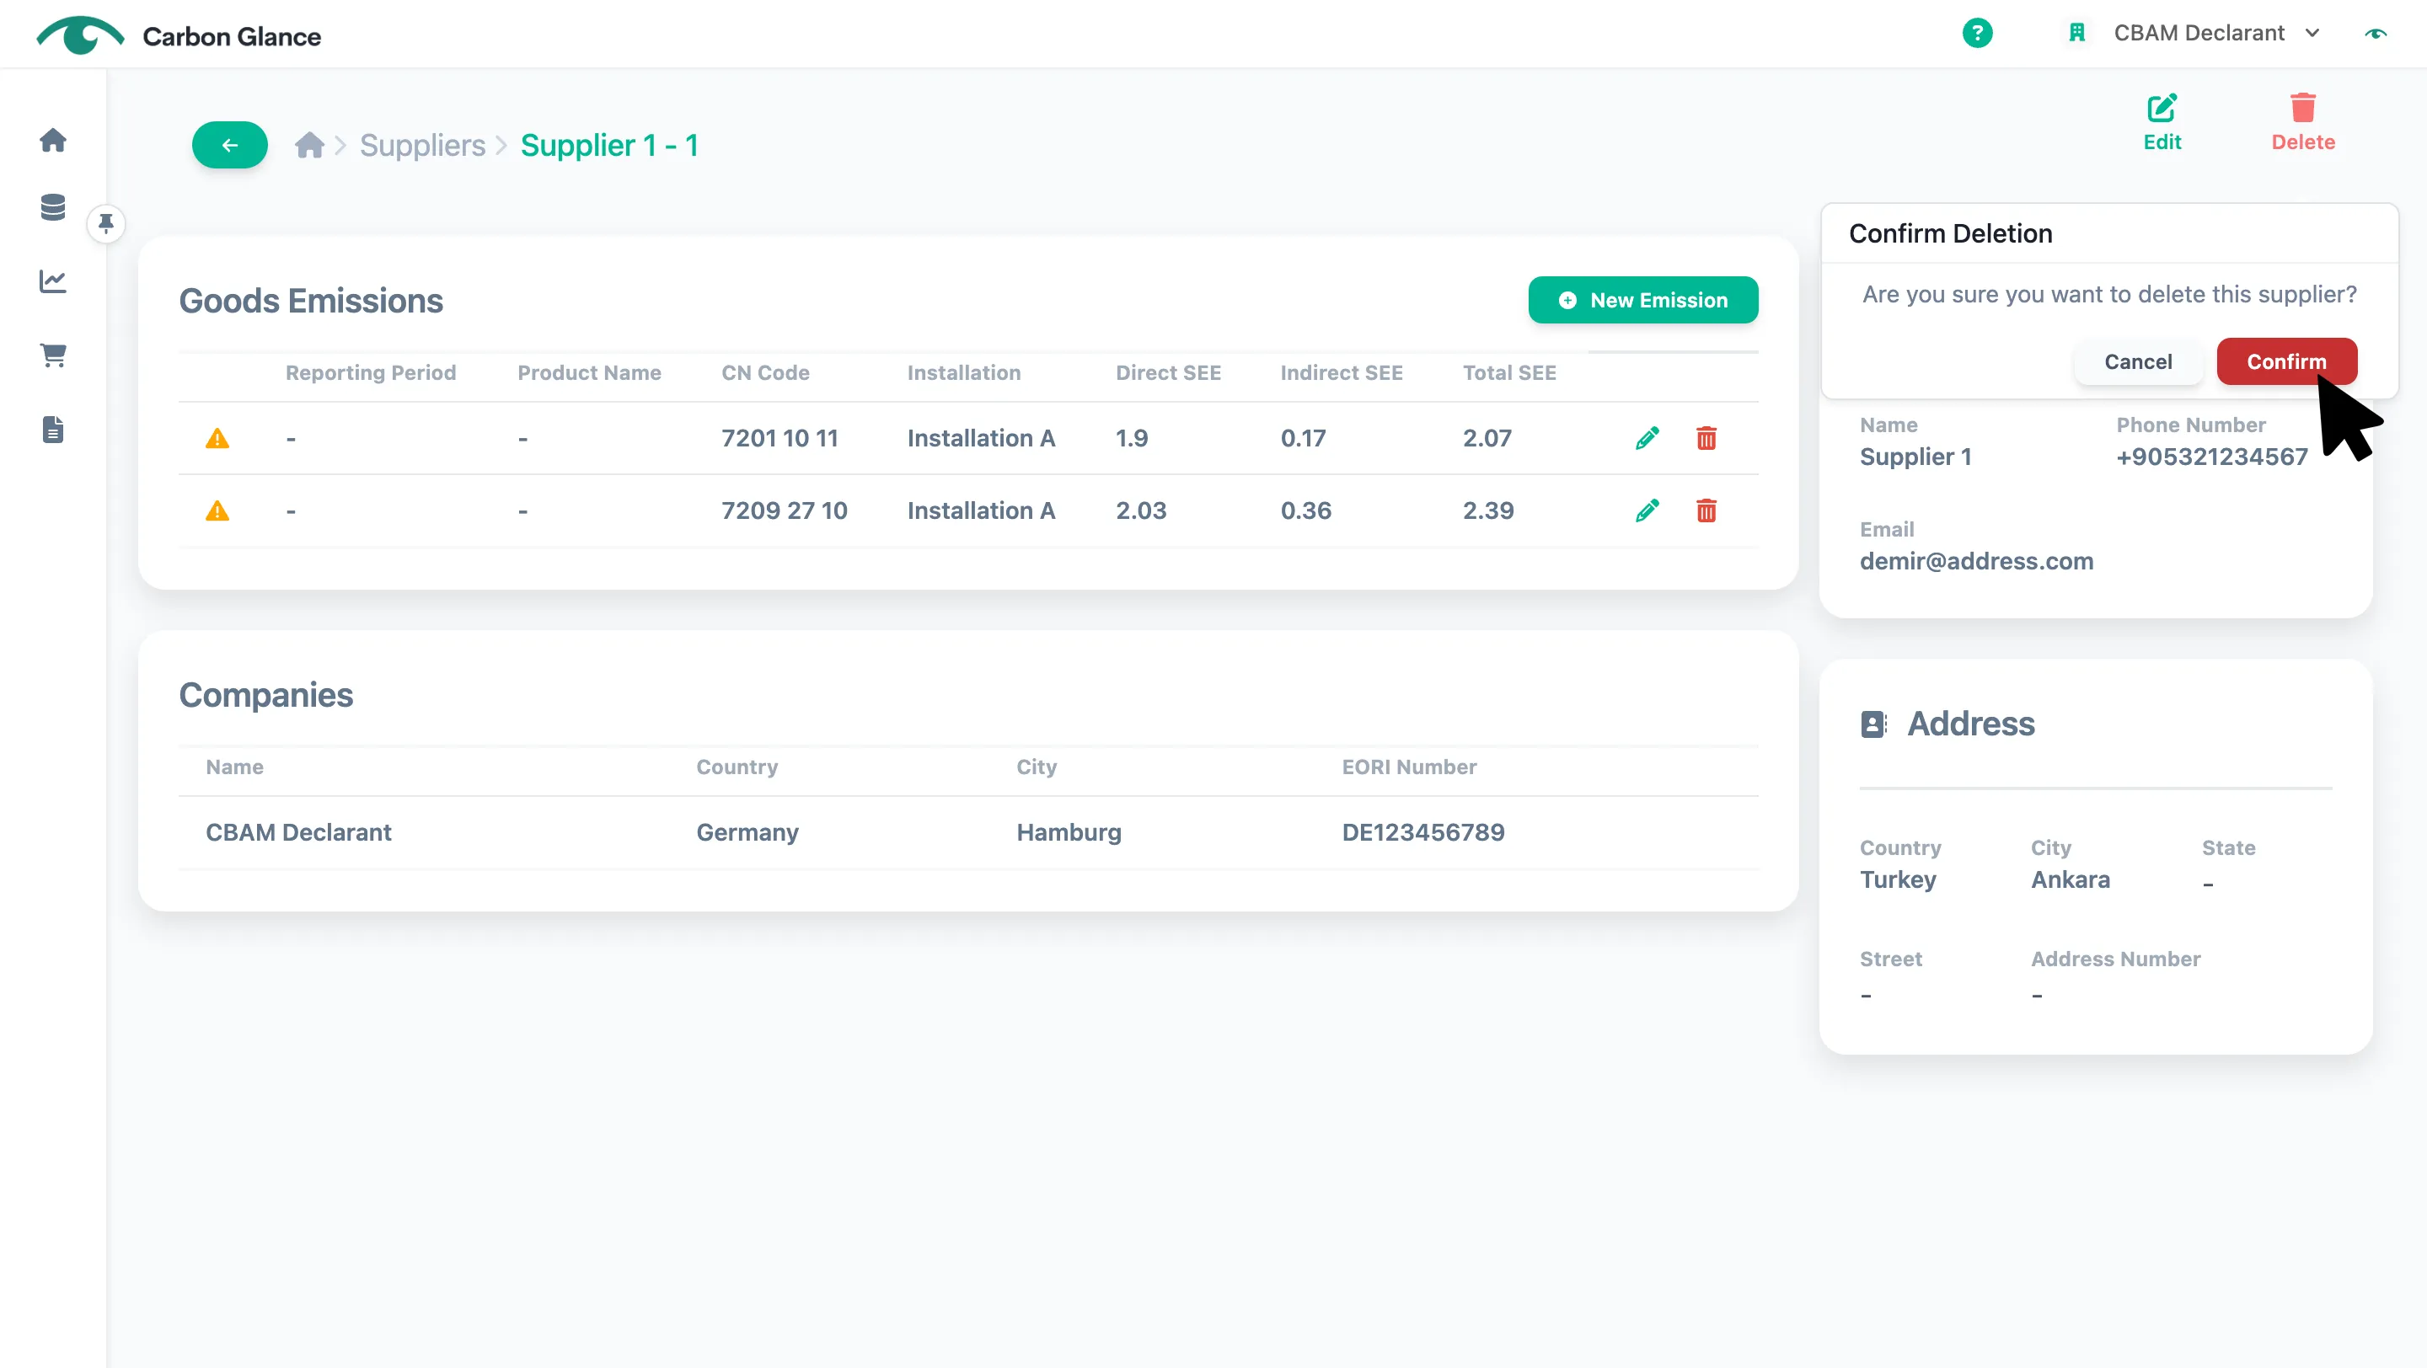This screenshot has height=1368, width=2427.
Task: Open the document icon in the sidebar
Action: pos(53,430)
